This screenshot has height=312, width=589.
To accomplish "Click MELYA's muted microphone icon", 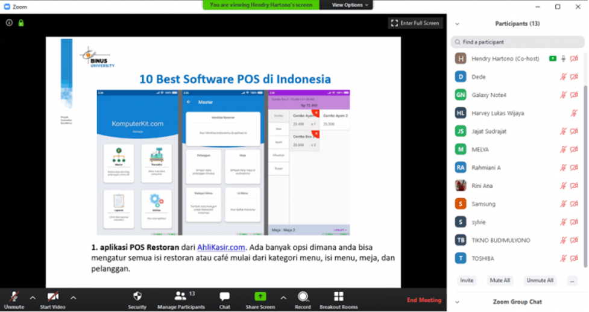I will click(x=564, y=149).
